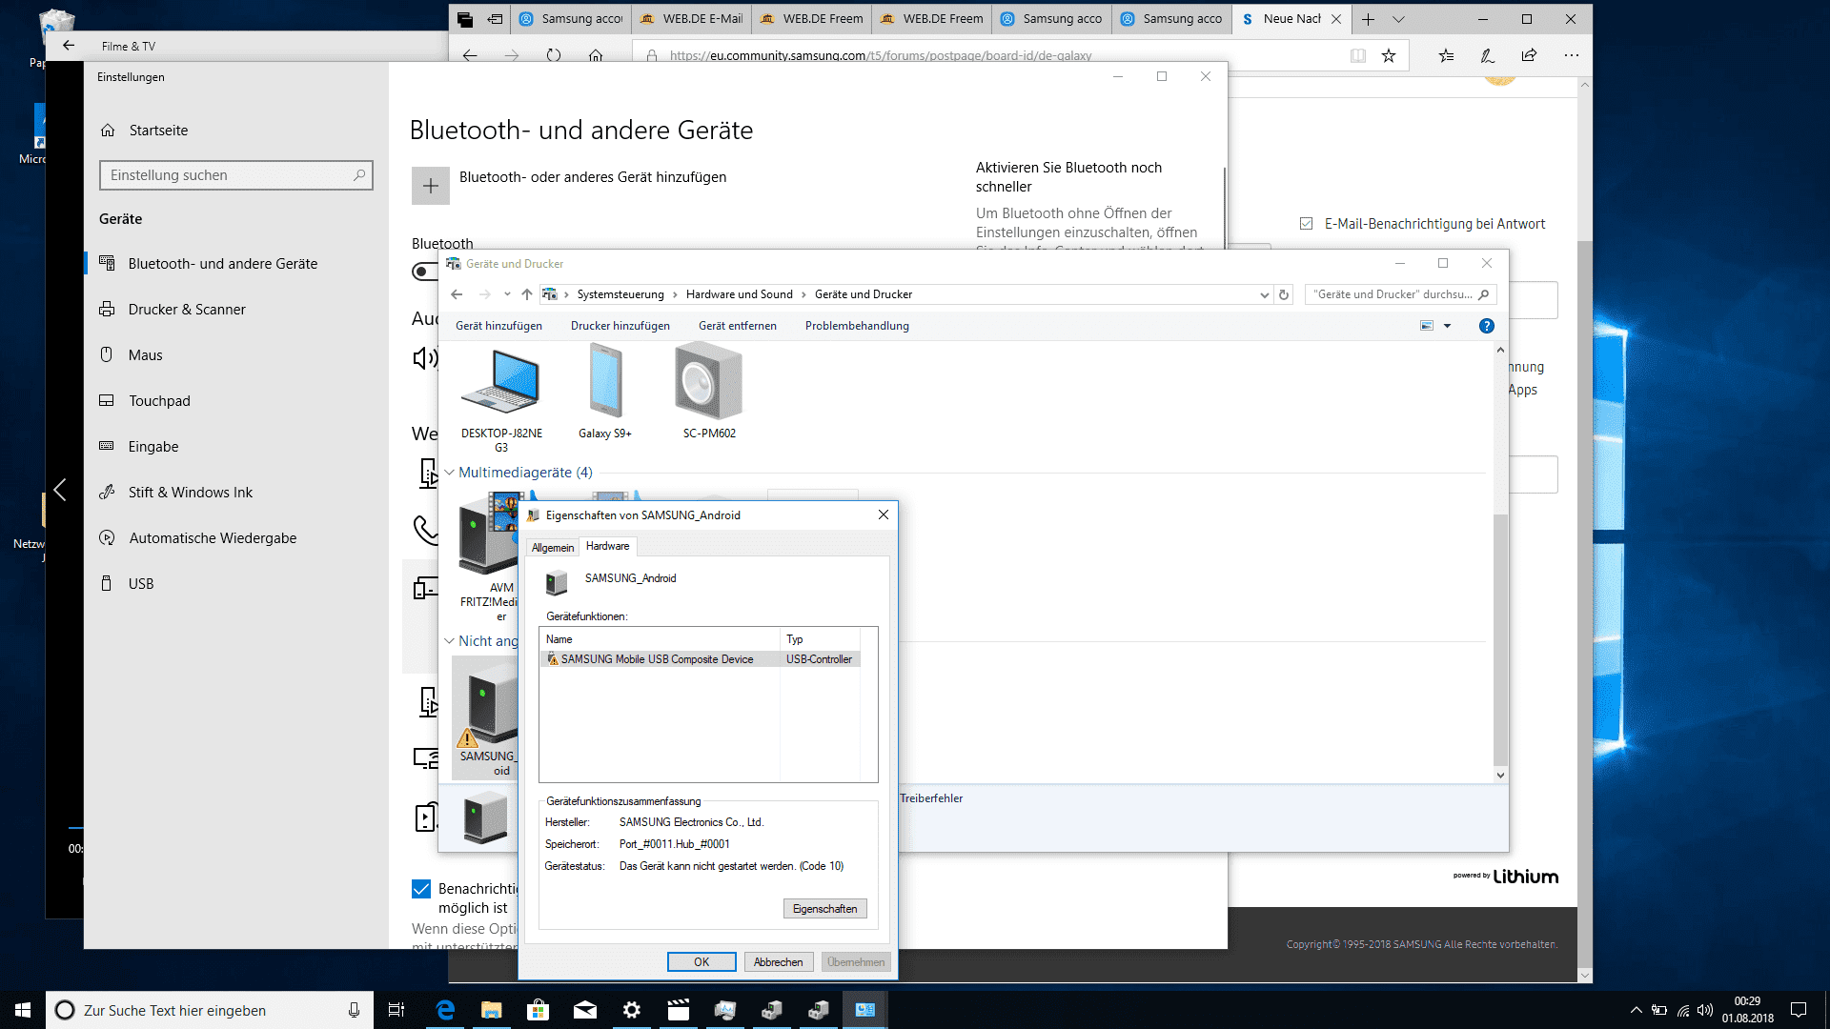This screenshot has height=1029, width=1830.
Task: Switch to WEB.DE E-Mail browser tab
Action: click(692, 19)
